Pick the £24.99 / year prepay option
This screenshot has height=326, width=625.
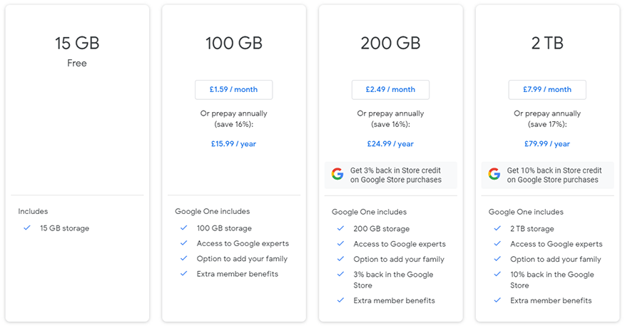[390, 144]
